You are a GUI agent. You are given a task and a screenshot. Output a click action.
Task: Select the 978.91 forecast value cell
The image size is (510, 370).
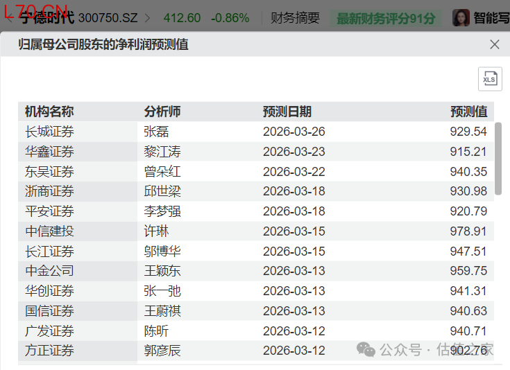(468, 231)
